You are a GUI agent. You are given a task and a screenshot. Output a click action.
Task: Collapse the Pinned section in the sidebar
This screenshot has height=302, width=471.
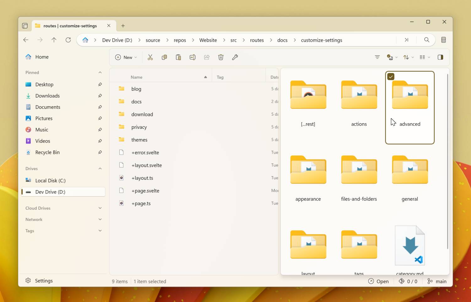(100, 72)
